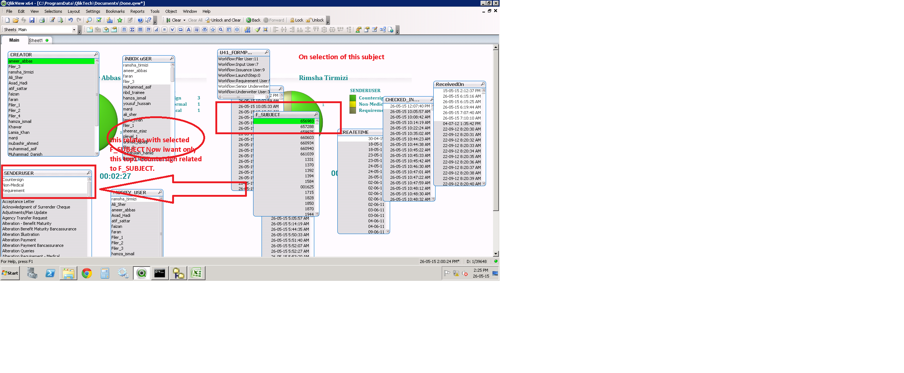This screenshot has height=373, width=904.
Task: Select ramsha_tirmizi in the INBOX USER list
Action: pyautogui.click(x=147, y=65)
